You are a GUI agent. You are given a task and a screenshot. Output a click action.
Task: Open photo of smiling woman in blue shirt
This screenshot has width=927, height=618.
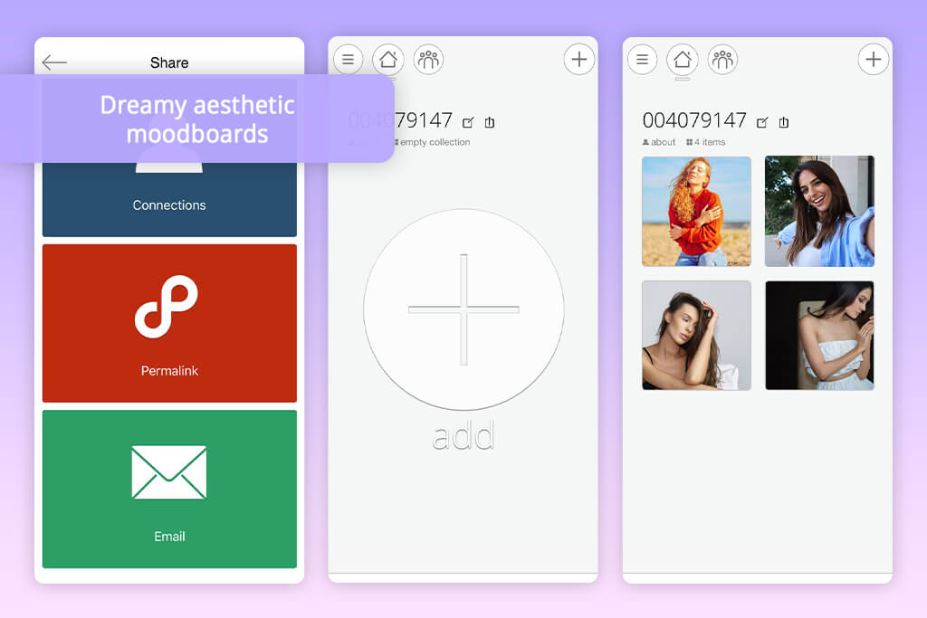[819, 211]
